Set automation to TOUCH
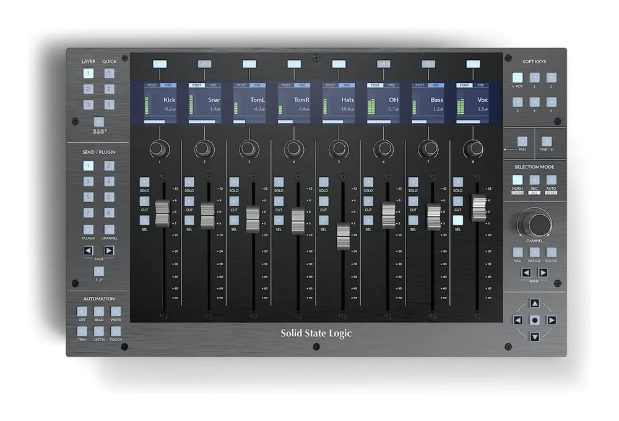Image resolution: width=619 pixels, height=421 pixels. (116, 331)
